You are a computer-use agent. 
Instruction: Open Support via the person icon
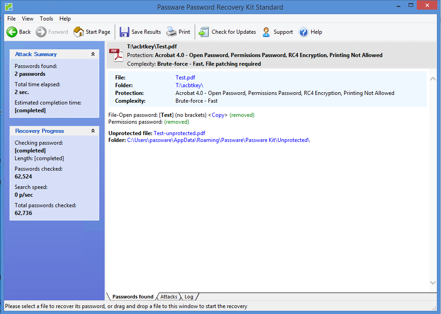pyautogui.click(x=266, y=31)
